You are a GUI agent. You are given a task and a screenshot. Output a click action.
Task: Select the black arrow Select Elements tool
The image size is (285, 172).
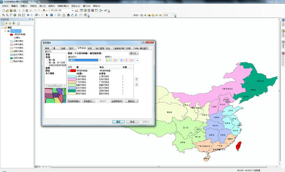pos(47,15)
